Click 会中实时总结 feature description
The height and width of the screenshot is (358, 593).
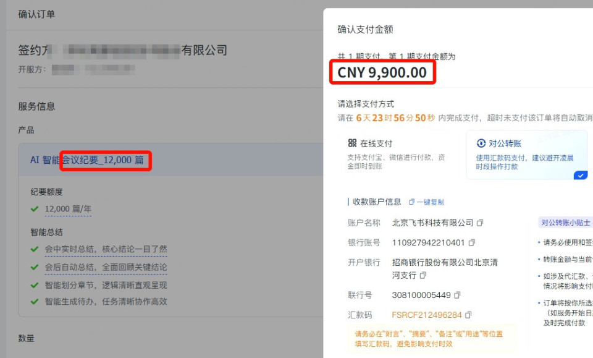tap(106, 249)
